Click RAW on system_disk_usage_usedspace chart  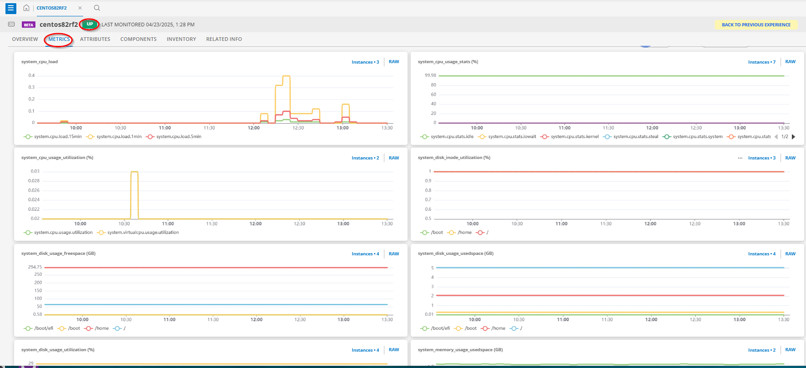click(x=791, y=254)
